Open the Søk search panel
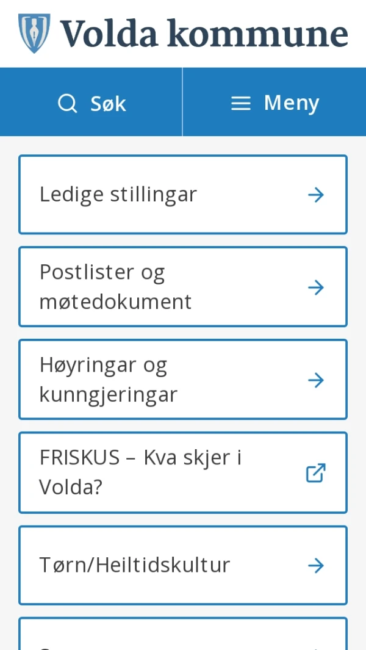 click(91, 103)
